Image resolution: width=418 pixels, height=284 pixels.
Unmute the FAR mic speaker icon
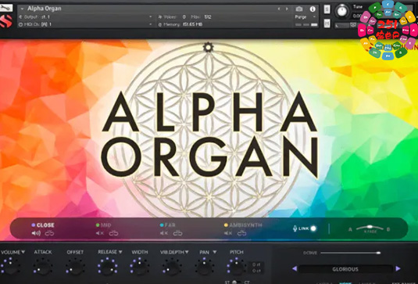click(164, 233)
